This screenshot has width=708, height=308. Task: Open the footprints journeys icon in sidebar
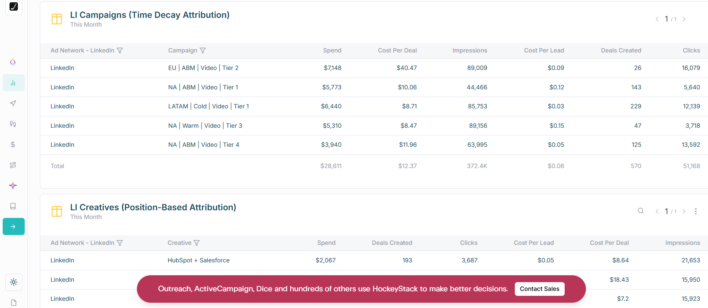pos(13,124)
